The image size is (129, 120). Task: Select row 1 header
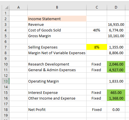[x=6, y=13]
